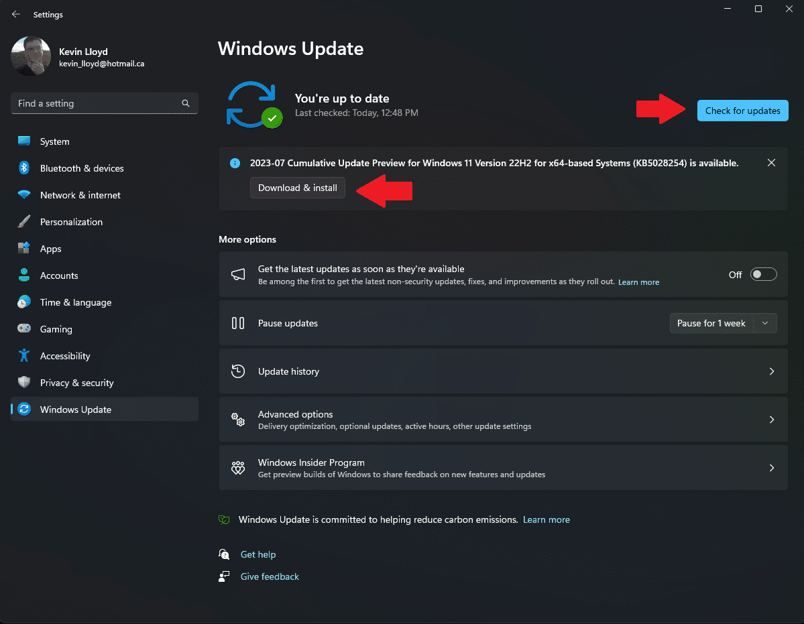
Task: Open the Give feedback link
Action: (x=269, y=576)
